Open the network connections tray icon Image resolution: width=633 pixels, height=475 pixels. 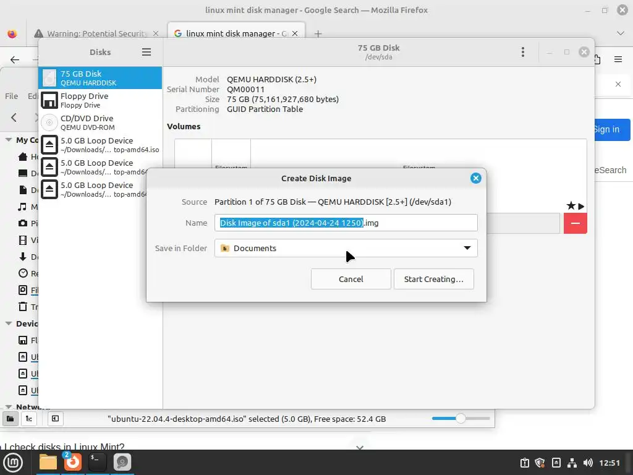click(x=572, y=463)
